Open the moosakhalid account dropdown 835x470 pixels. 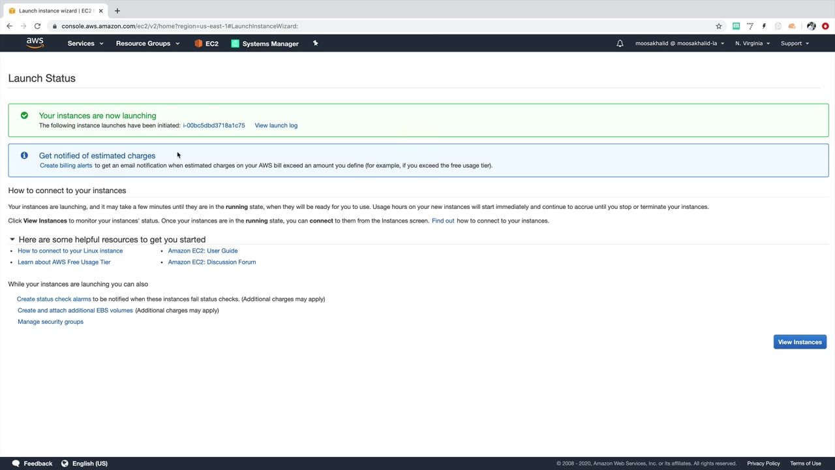(680, 44)
